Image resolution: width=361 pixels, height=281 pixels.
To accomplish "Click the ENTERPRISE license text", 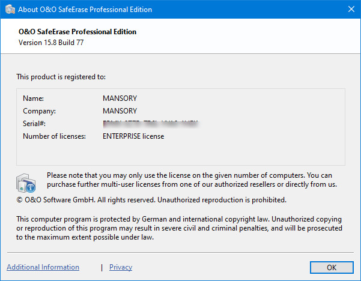I will [133, 136].
